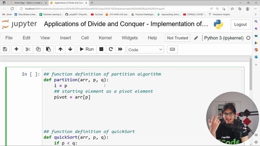260x146 pixels.
Task: Open the Widgets menu
Action: pos(130,38)
